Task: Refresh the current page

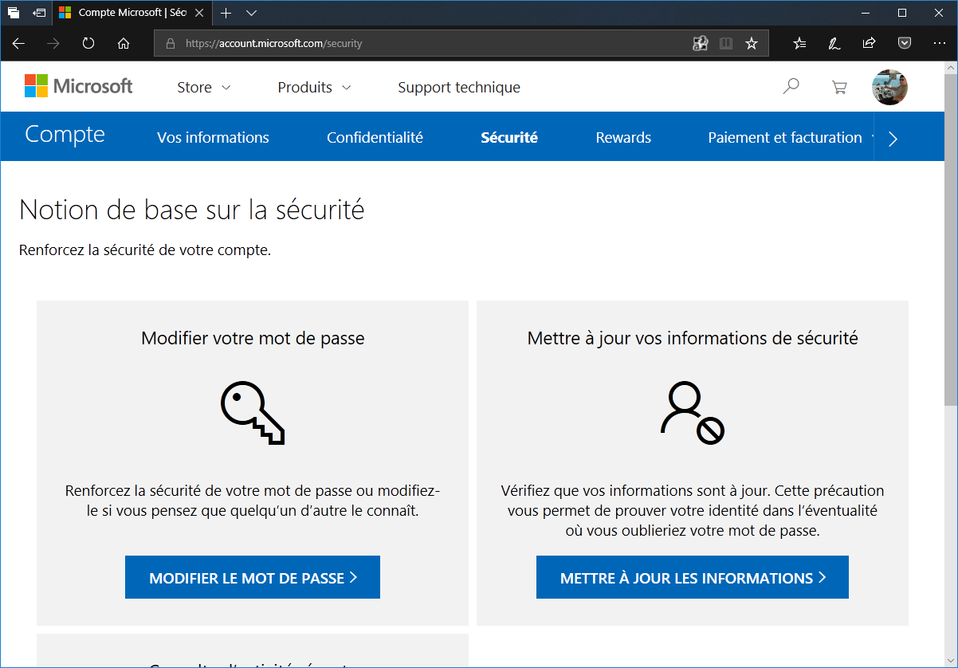Action: (x=88, y=44)
